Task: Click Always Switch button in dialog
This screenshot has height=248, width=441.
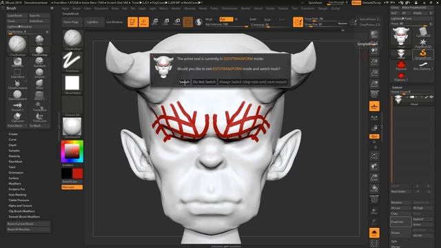Action: pyautogui.click(x=253, y=82)
